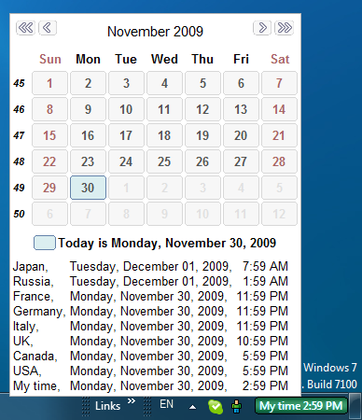Click the Wed column header
362x420 pixels.
164,59
